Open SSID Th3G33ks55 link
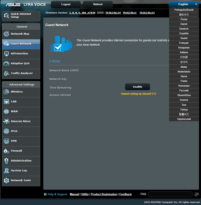 (147, 13)
